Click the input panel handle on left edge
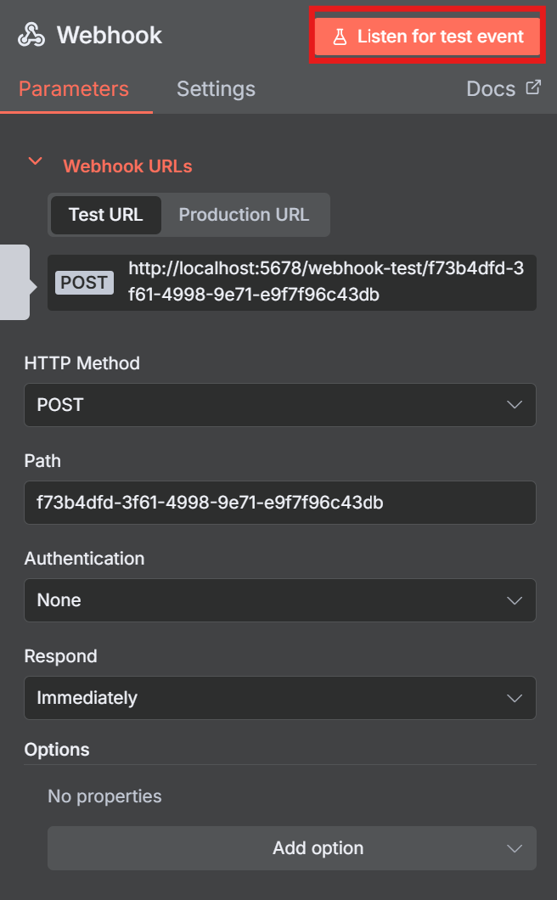 click(x=14, y=283)
